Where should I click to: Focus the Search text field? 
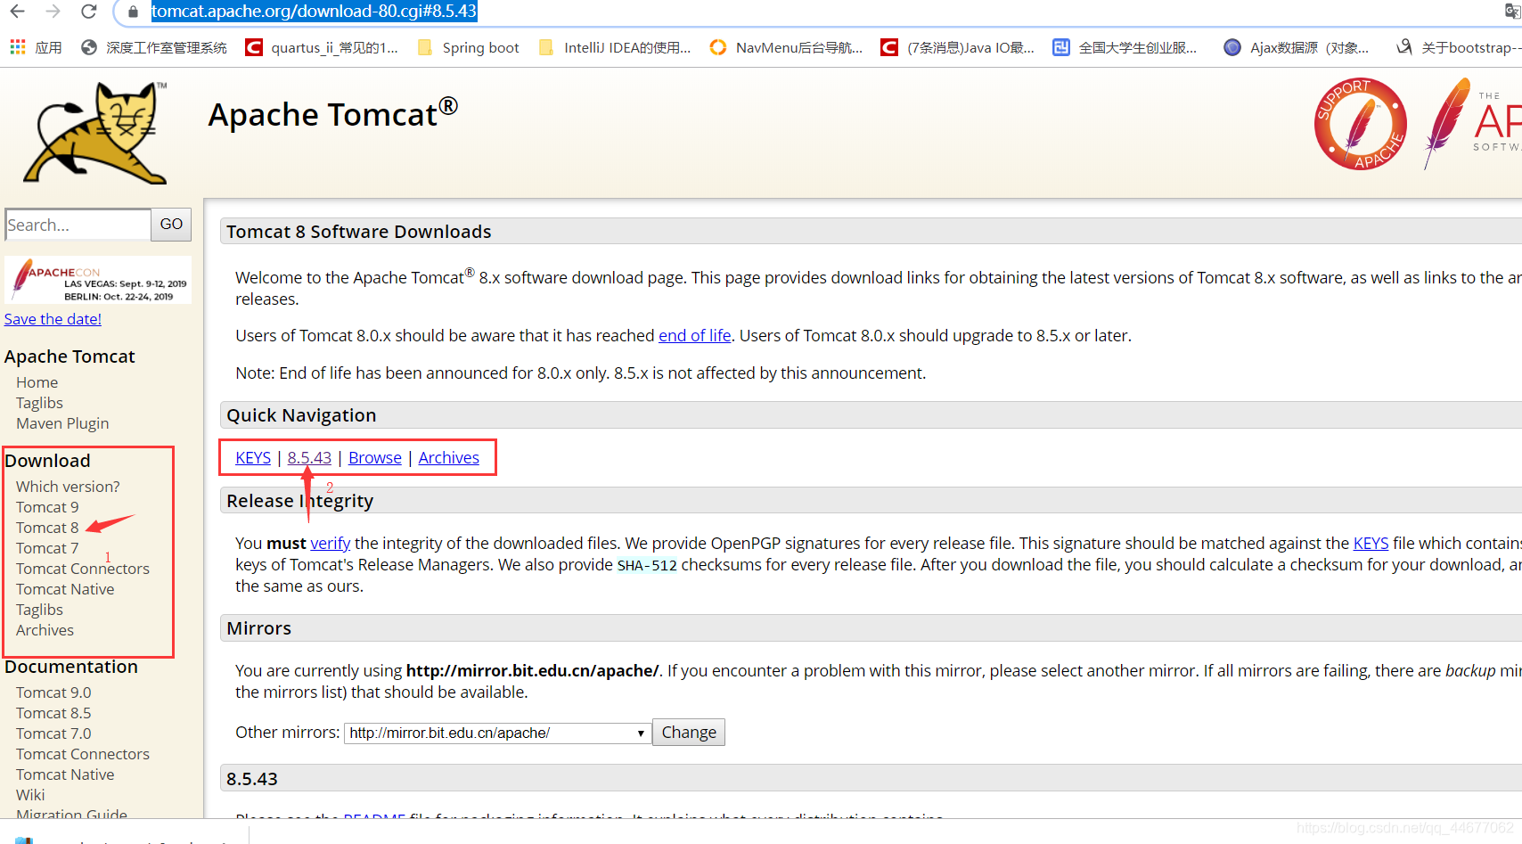tap(78, 225)
